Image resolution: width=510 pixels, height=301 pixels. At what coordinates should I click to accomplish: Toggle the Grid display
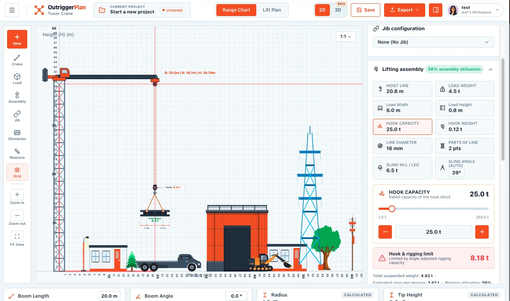pyautogui.click(x=17, y=172)
